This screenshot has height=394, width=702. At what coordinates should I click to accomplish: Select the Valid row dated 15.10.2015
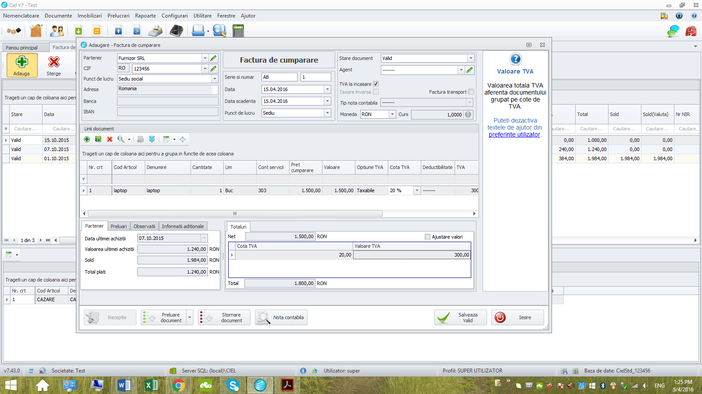[x=40, y=140]
